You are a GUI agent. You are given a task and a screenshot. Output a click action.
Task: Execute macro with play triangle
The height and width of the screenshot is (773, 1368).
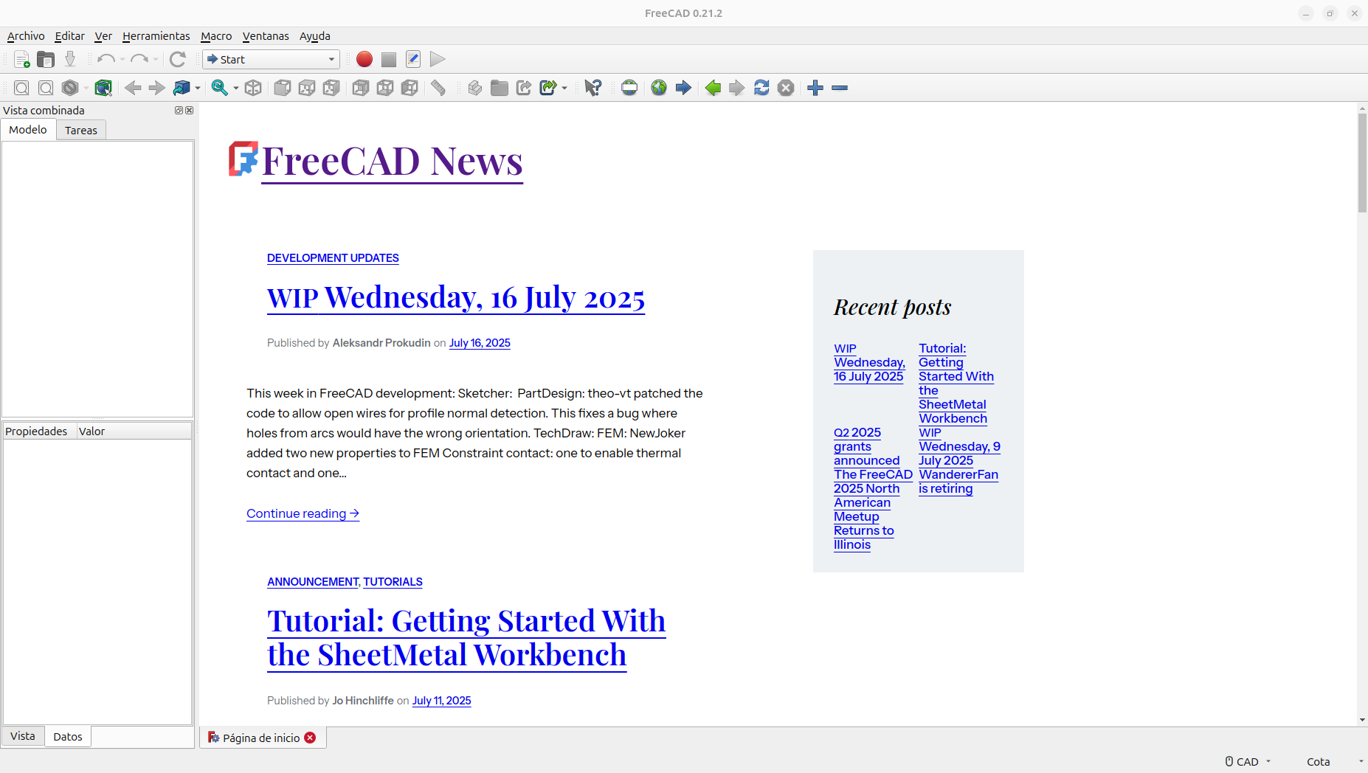point(438,60)
